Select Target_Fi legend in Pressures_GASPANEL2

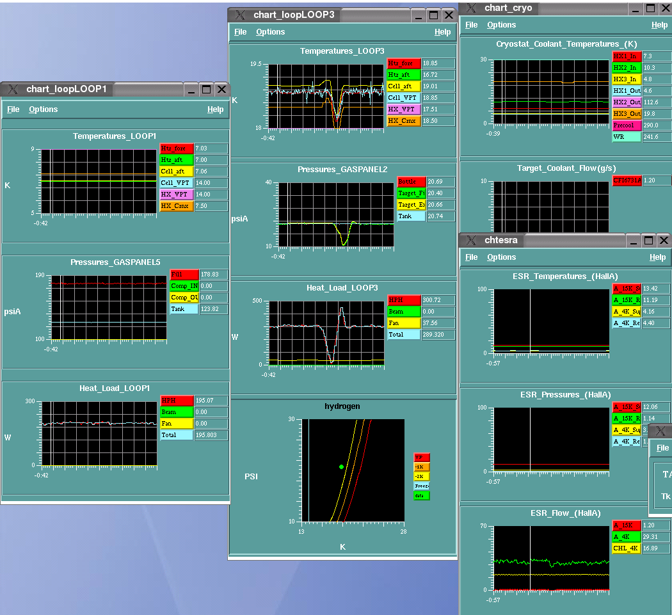tap(412, 193)
